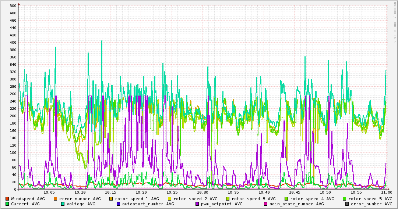Click the 10:45 tick label on the x-axis
398x209 pixels.
pyautogui.click(x=295, y=192)
